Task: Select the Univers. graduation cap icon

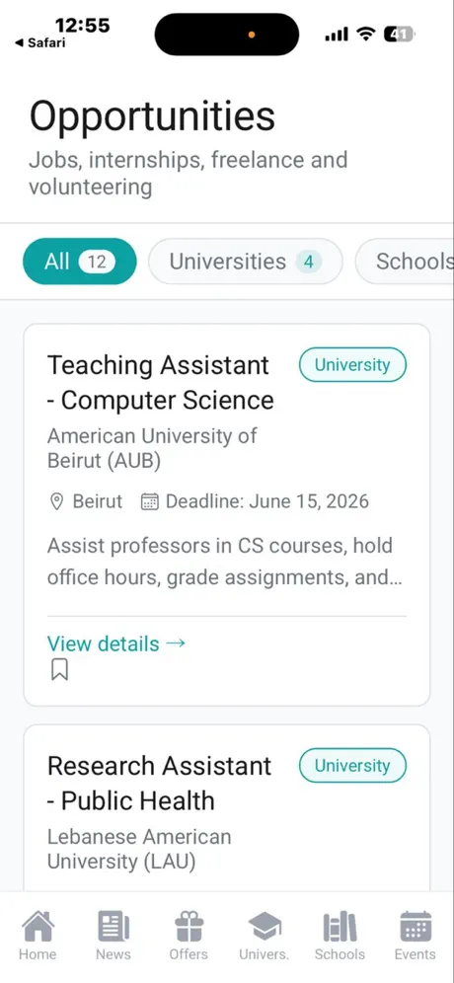Action: (x=264, y=927)
